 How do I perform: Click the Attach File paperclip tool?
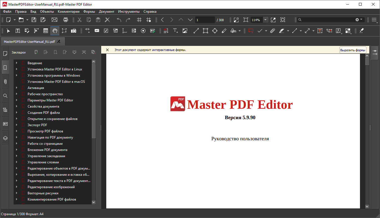pos(272,31)
